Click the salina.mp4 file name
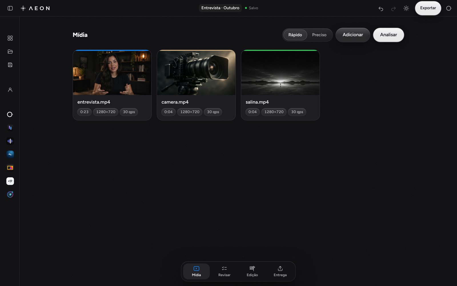The height and width of the screenshot is (286, 457). [x=257, y=102]
